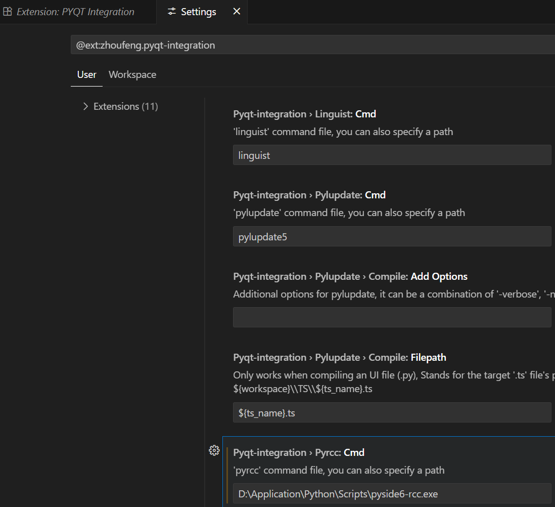Select the Linguist: Cmd setting title
This screenshot has width=555, height=507.
tap(304, 114)
